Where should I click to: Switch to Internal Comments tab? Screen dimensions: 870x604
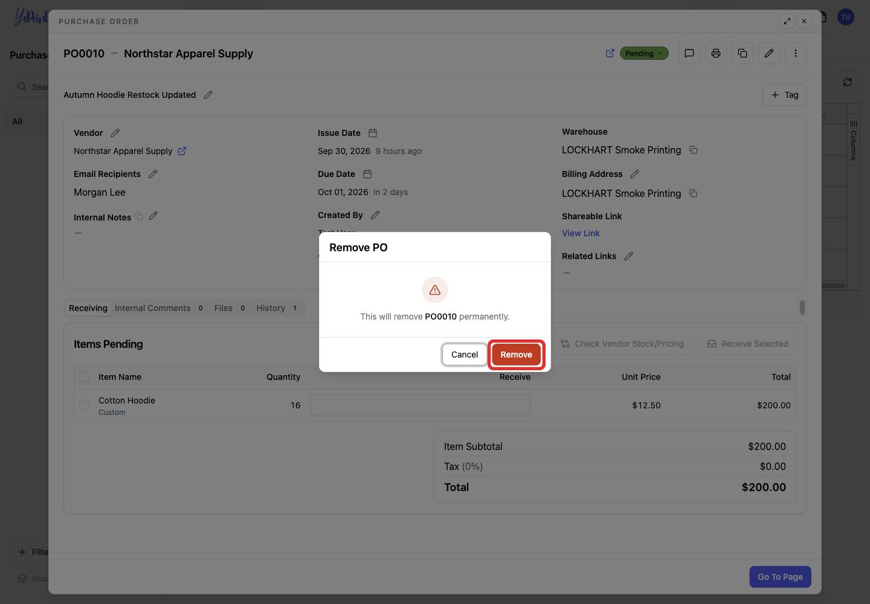pos(159,308)
